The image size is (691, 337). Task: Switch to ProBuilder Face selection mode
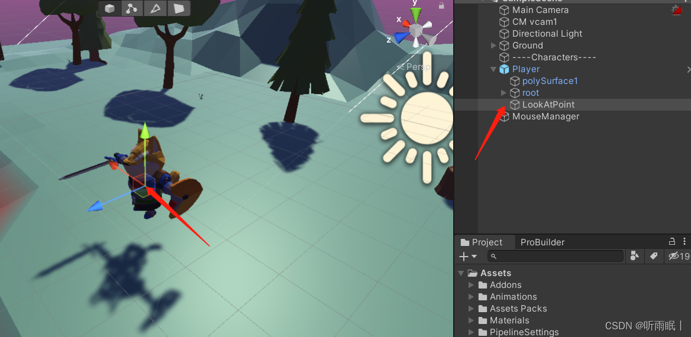[x=179, y=8]
